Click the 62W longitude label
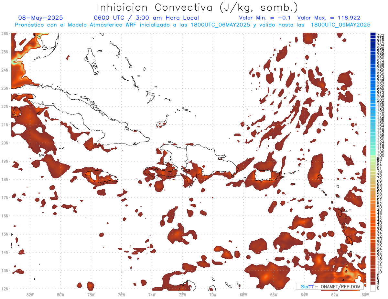The width and height of the screenshot is (388, 299). pos(335,294)
